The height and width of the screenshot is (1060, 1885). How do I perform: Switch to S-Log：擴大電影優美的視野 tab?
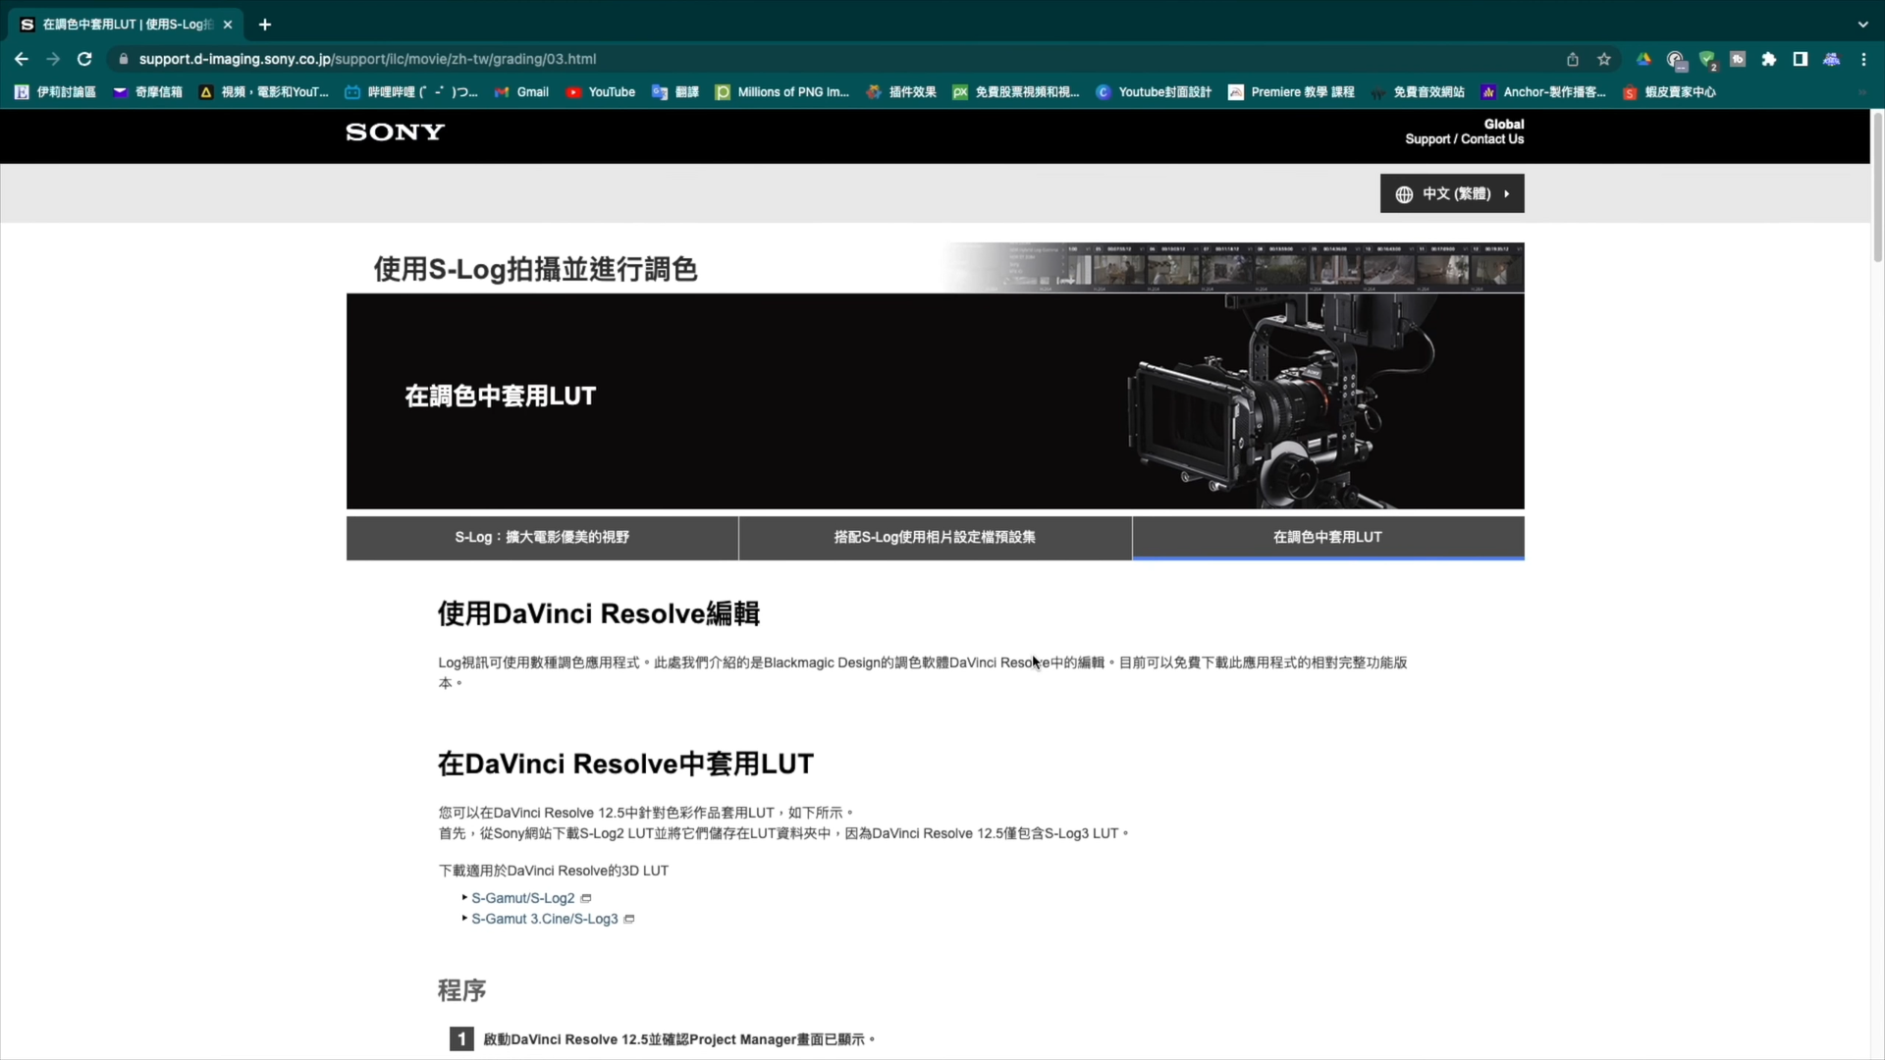point(542,537)
